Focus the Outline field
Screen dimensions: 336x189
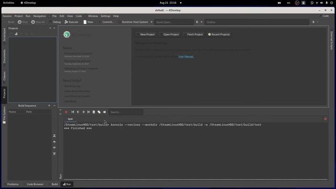(x=257, y=22)
